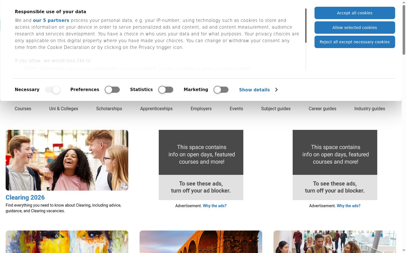This screenshot has height=253, width=406.
Task: Click the Clearing description starting 'Find everything you need'
Action: pyautogui.click(x=63, y=208)
